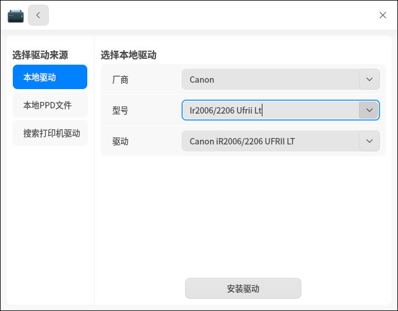Select the 本地驱动 driver source
The height and width of the screenshot is (311, 398).
click(x=50, y=77)
